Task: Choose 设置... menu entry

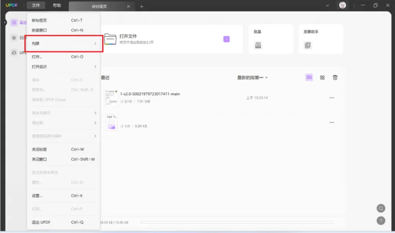Action: (64, 196)
